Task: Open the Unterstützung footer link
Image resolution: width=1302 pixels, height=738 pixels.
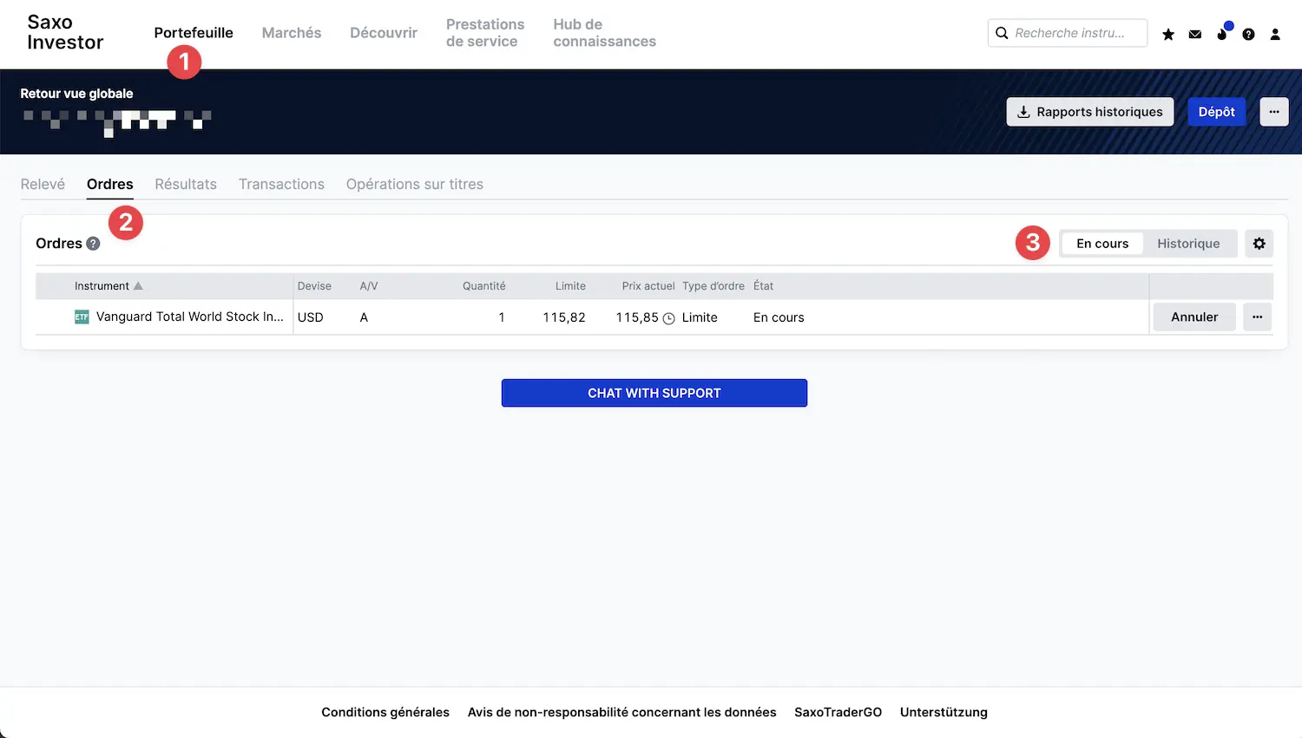Action: click(x=944, y=712)
